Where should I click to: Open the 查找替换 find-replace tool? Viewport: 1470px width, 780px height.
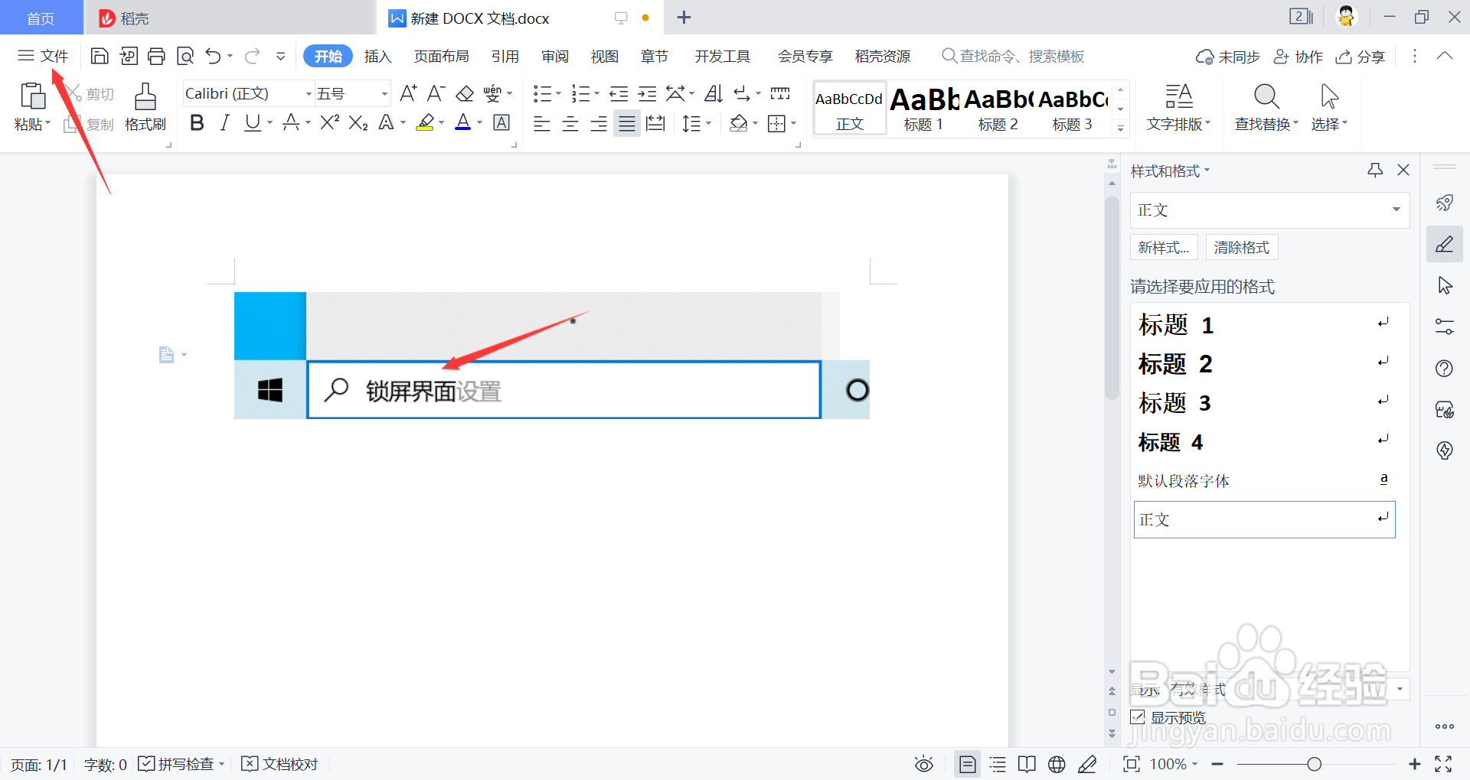1265,107
